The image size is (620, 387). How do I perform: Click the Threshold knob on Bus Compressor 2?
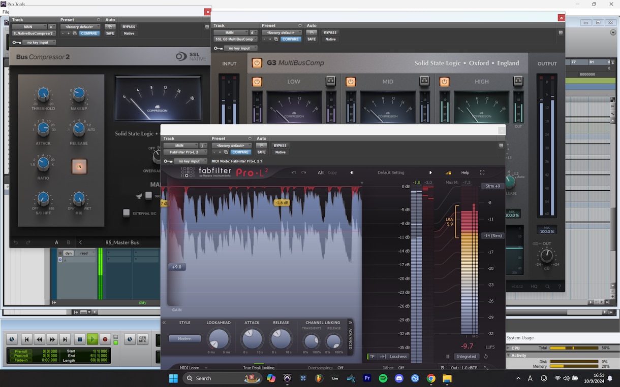(43, 94)
